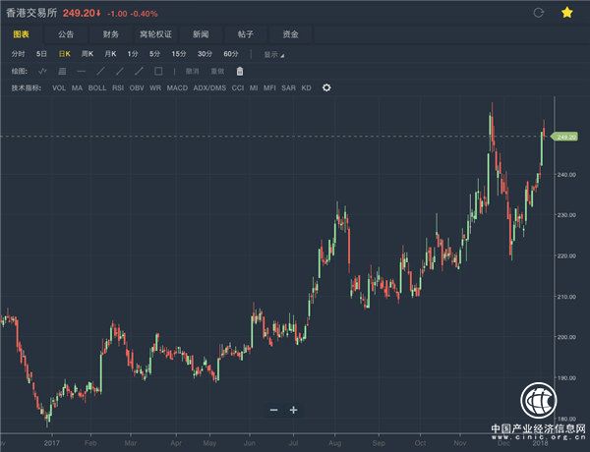
Task: Open the 新闻 news tab
Action: 200,34
